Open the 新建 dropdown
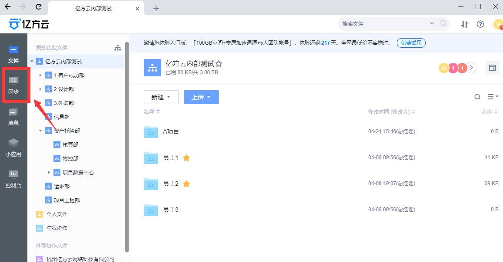The height and width of the screenshot is (262, 503). pyautogui.click(x=161, y=97)
